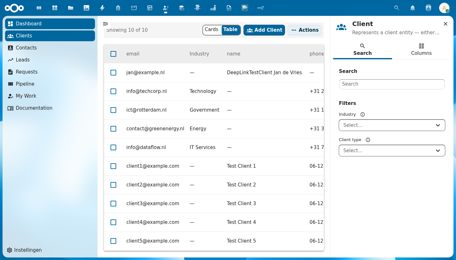Select the client1@example.com row checkbox
The width and height of the screenshot is (456, 260).
pyautogui.click(x=113, y=166)
